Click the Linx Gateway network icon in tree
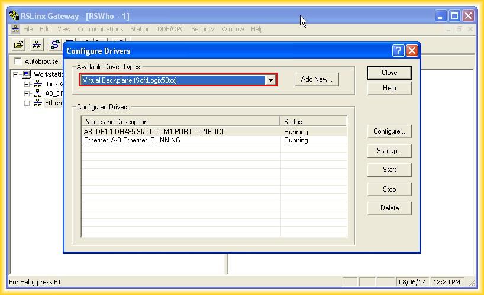The image size is (484, 295). point(38,84)
